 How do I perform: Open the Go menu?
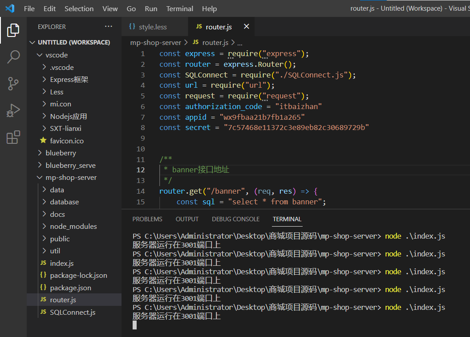(x=131, y=9)
